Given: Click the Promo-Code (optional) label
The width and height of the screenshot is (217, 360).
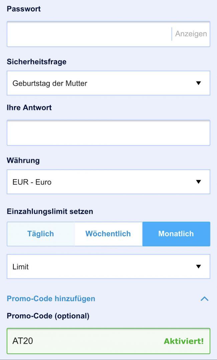Looking at the screenshot, I should pos(48,316).
